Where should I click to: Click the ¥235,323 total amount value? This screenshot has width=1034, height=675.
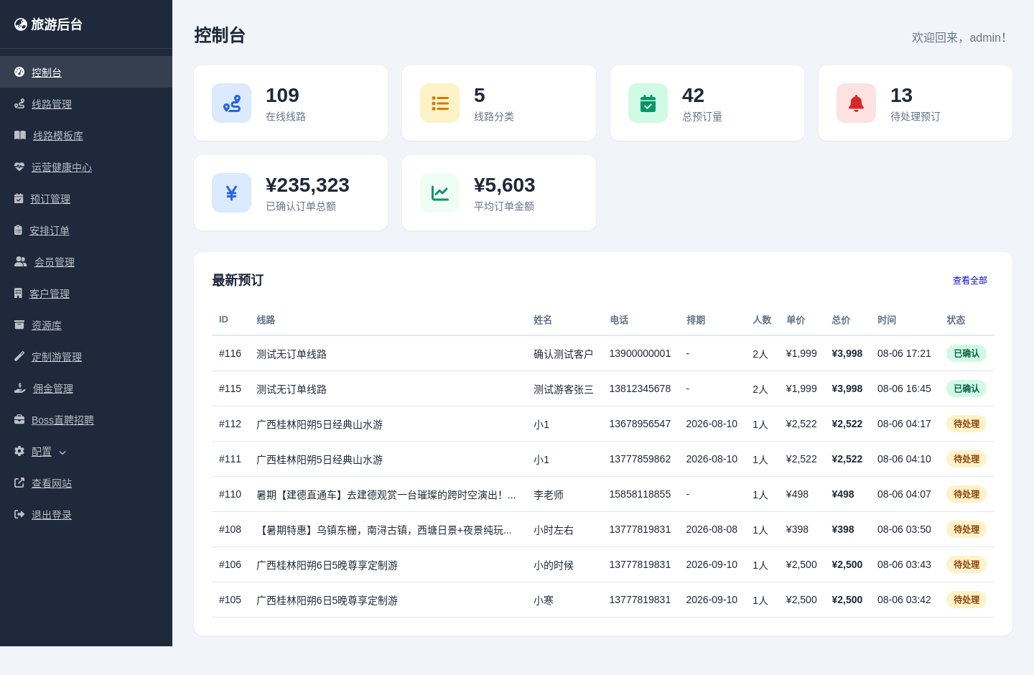(307, 185)
